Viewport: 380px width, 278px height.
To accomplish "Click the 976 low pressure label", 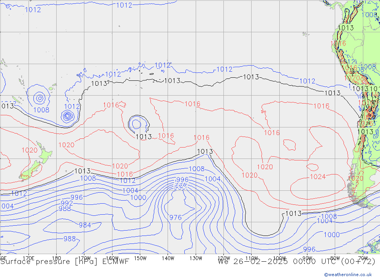I will (x=176, y=218).
